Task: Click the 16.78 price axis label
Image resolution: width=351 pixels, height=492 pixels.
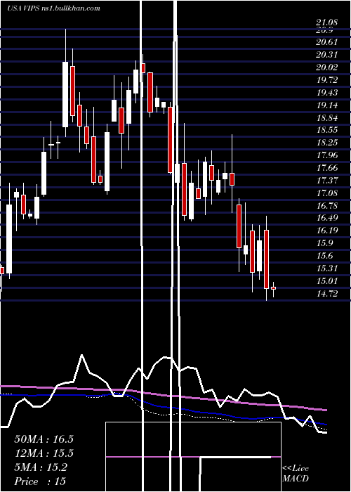Action: click(327, 205)
